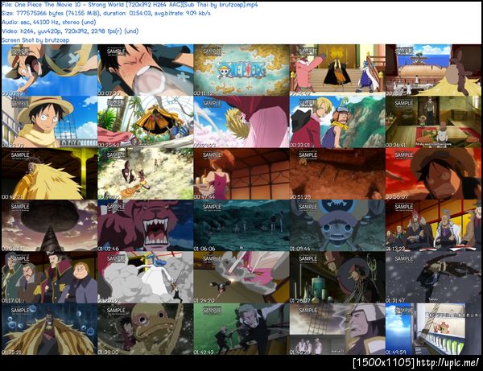Click the 01:49:59 timestamp label

pyautogui.click(x=396, y=352)
